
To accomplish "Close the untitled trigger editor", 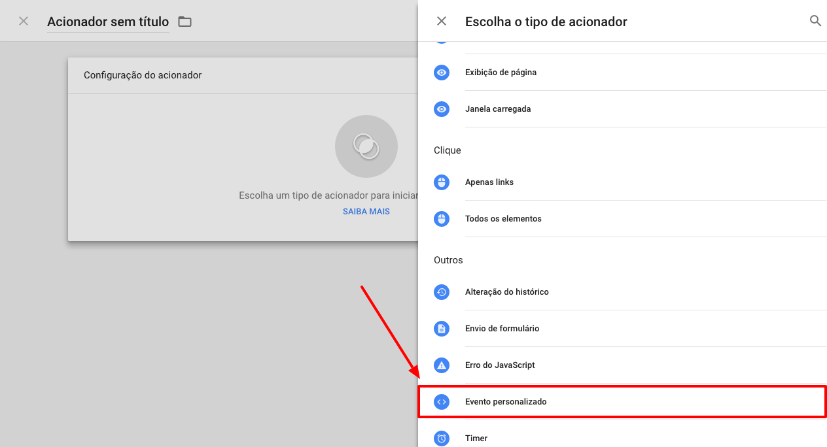I will (24, 22).
